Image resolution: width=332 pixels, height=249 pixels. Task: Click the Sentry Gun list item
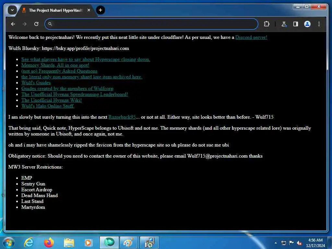(33, 184)
